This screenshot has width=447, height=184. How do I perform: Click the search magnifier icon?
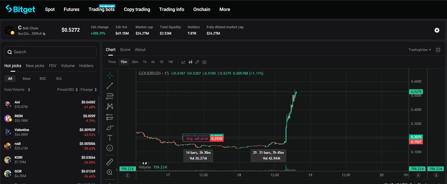(10, 52)
